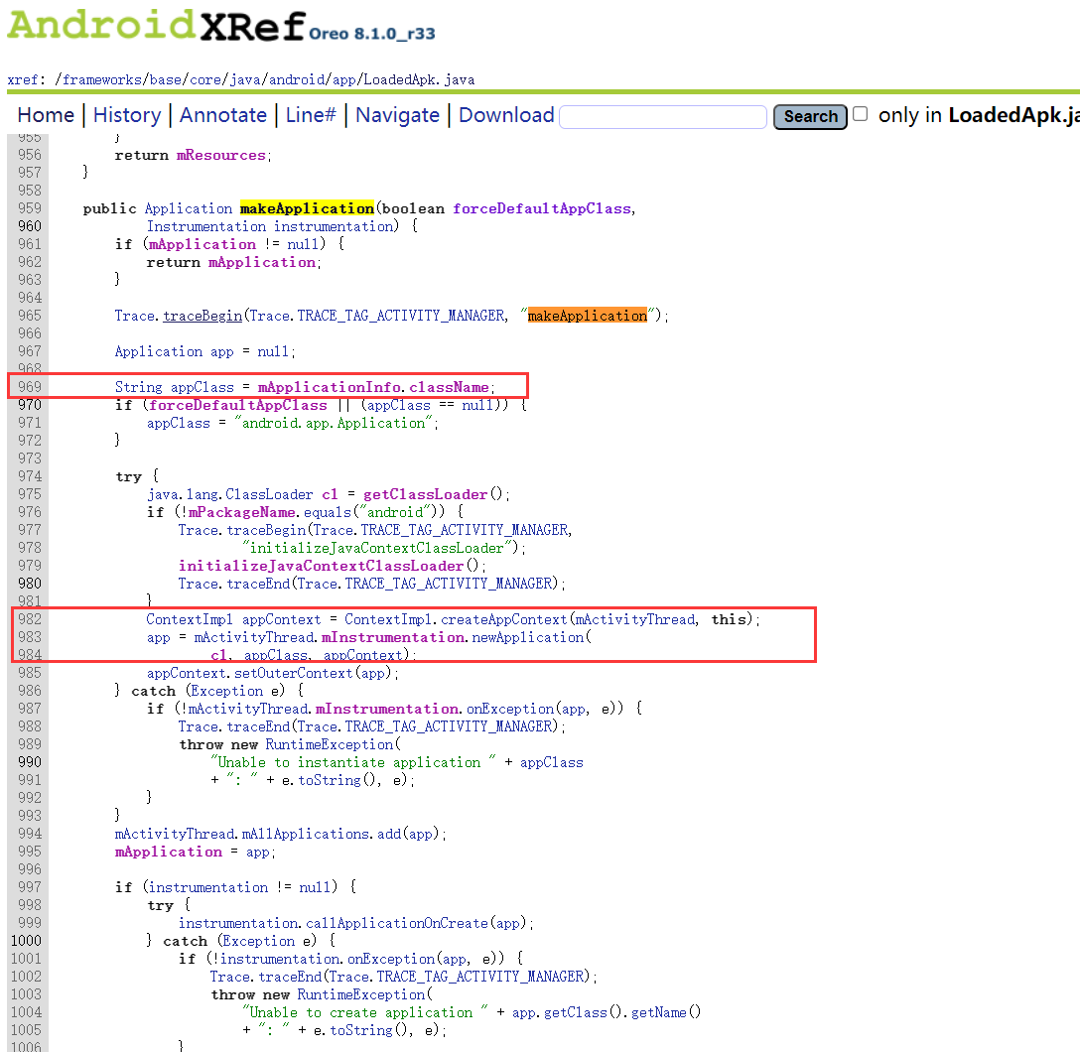
Task: Open the Home menu item
Action: click(46, 115)
